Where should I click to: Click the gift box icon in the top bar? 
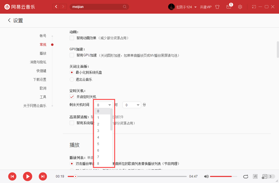(217, 7)
